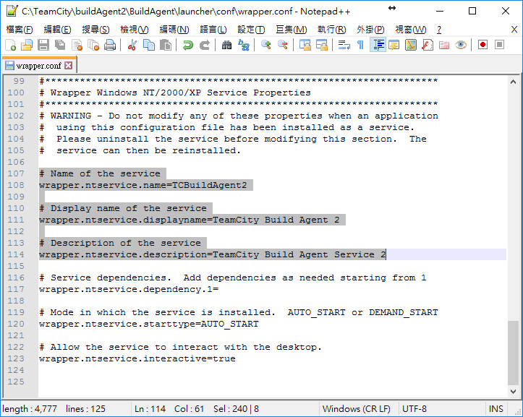Open the 檔案(F) File menu
Screen dimensions: 523x417
pos(20,30)
